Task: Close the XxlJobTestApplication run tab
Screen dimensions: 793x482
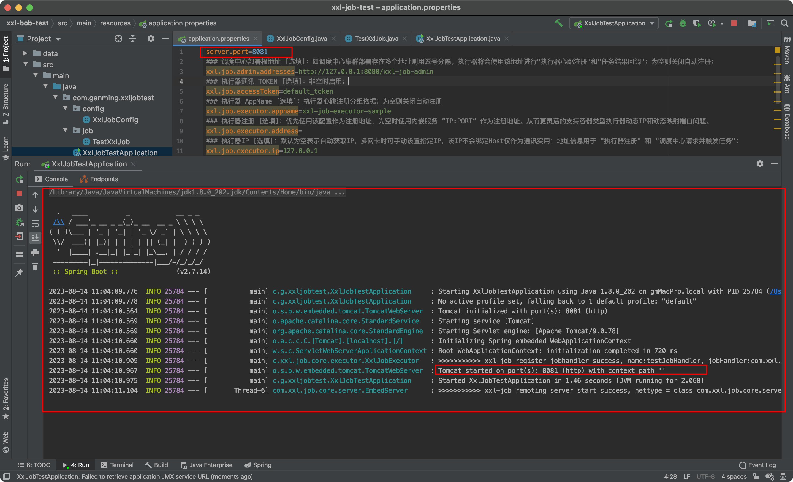Action: pyautogui.click(x=133, y=164)
